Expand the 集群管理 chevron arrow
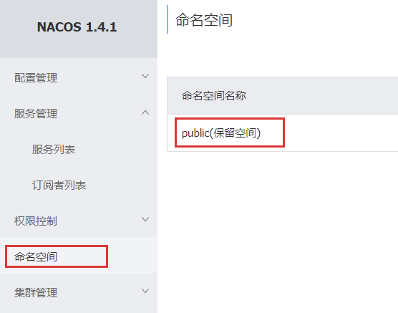Image resolution: width=398 pixels, height=313 pixels. (x=145, y=291)
